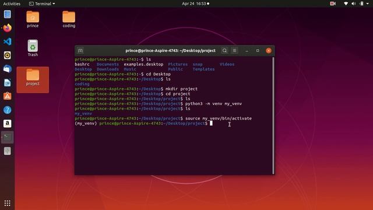Open the Help icon in the dock
373x210 pixels.
8,110
